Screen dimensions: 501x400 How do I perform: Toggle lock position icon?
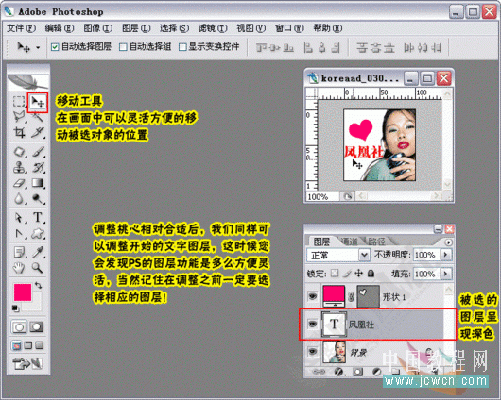tap(359, 274)
